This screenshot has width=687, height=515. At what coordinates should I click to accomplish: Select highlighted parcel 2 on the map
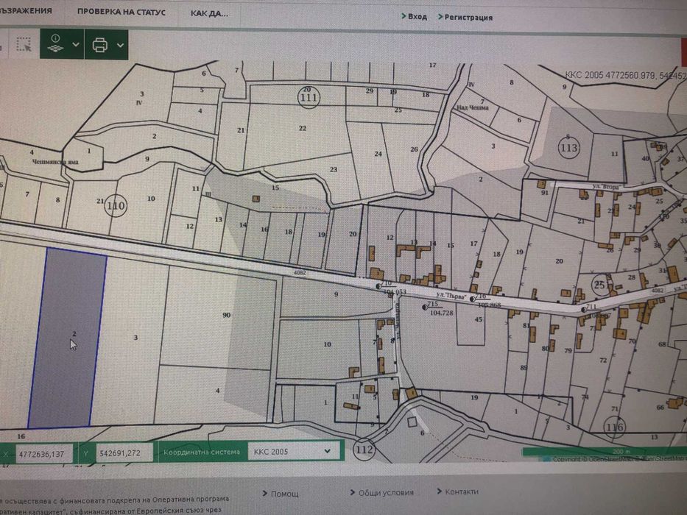tap(68, 337)
